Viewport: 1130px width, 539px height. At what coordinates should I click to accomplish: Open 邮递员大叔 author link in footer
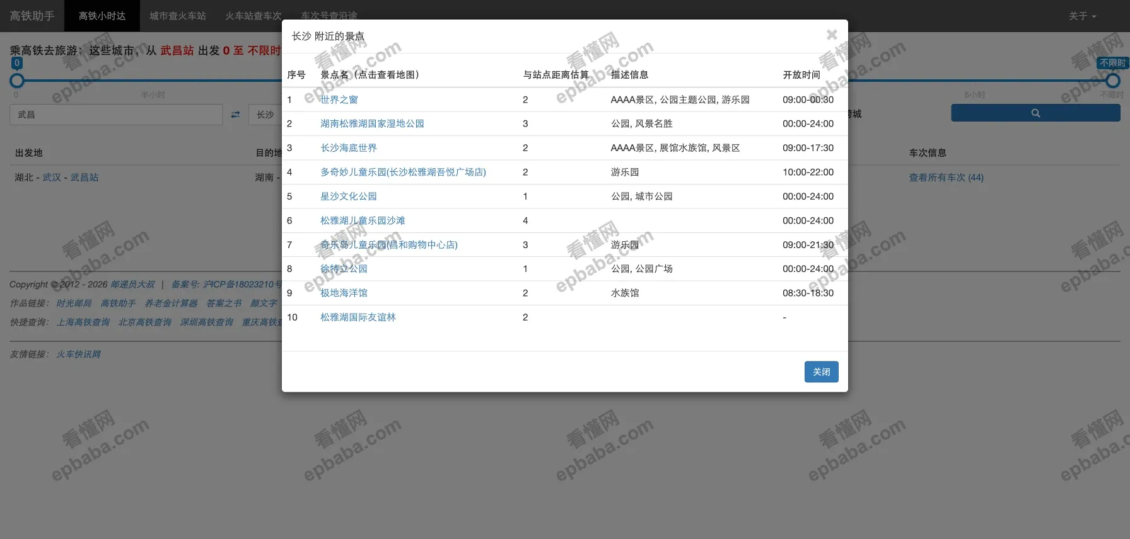pos(132,285)
